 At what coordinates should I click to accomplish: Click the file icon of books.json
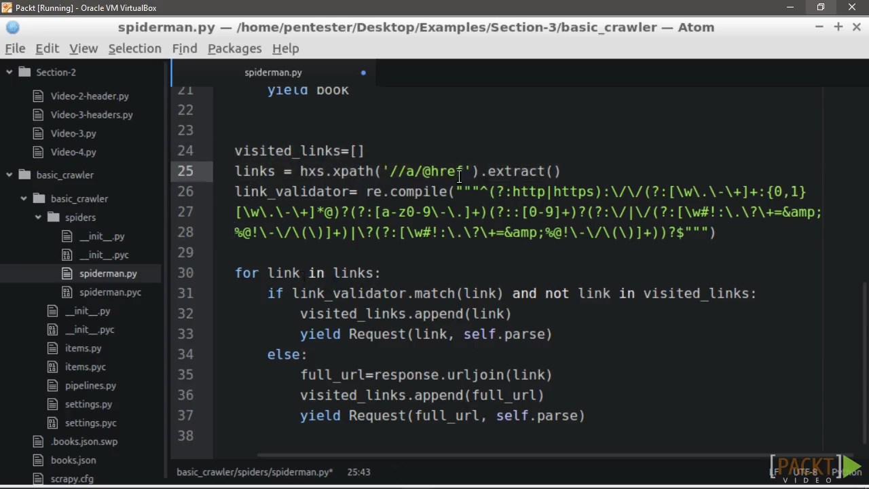[39, 460]
